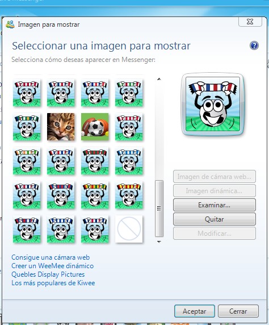Viewport: 269px width, 325px height.
Task: Choose the green-white scarf ball in top row
Action: pyautogui.click(x=129, y=93)
